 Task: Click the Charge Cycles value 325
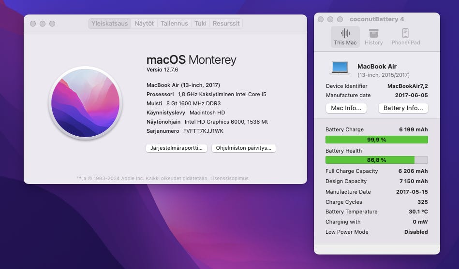422,202
